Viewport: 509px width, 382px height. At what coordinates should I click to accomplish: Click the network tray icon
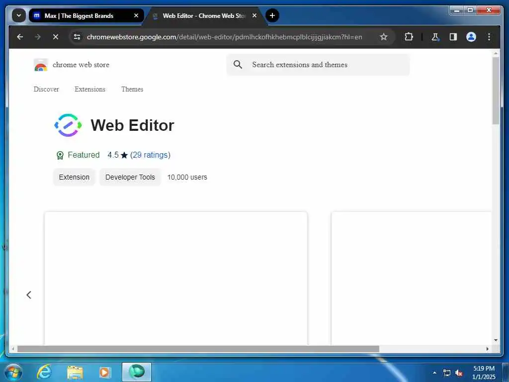click(x=447, y=373)
